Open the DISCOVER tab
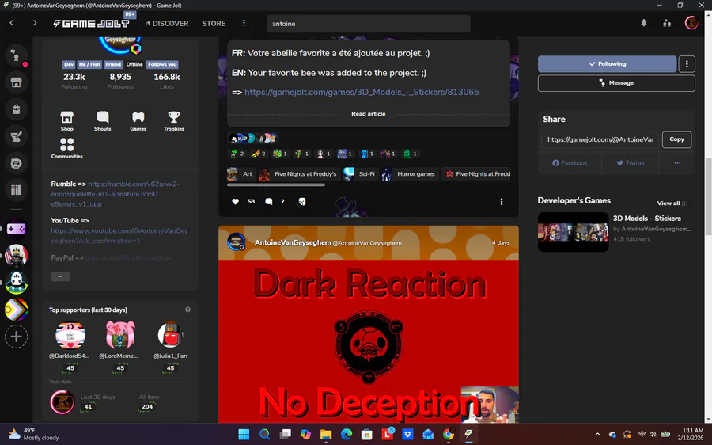Viewport: 712px width, 445px height. (167, 23)
